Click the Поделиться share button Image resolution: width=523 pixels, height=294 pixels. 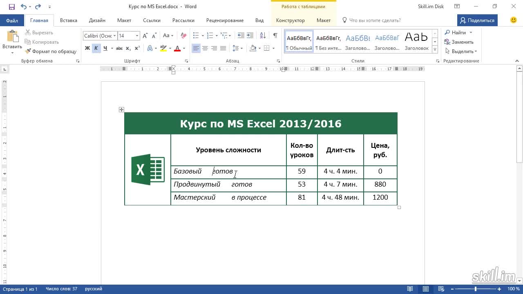tap(477, 20)
